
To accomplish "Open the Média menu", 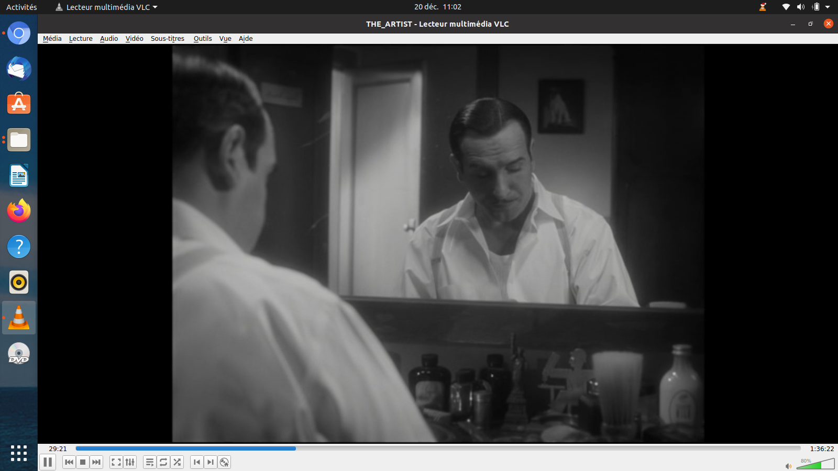I will pos(52,39).
